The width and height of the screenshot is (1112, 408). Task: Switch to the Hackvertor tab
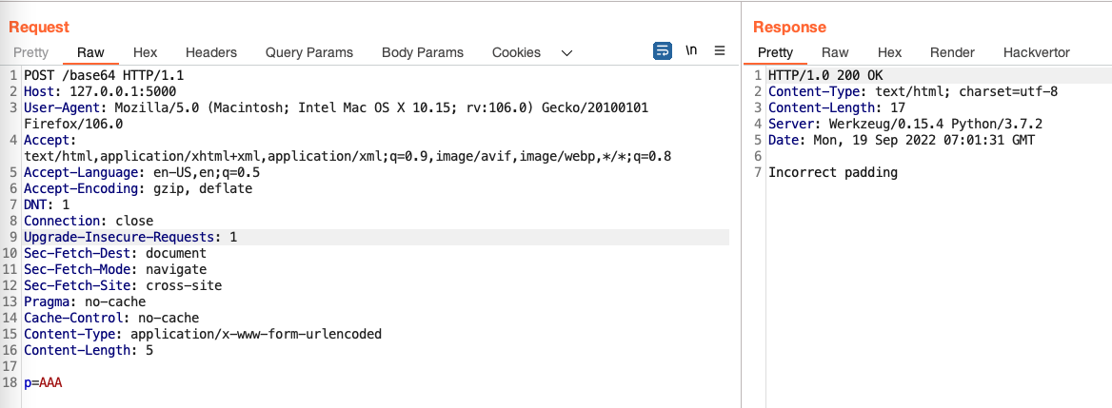coord(1036,53)
